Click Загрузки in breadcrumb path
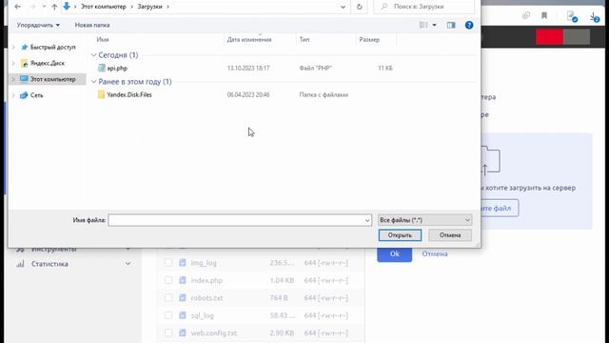The height and width of the screenshot is (343, 609). (149, 7)
